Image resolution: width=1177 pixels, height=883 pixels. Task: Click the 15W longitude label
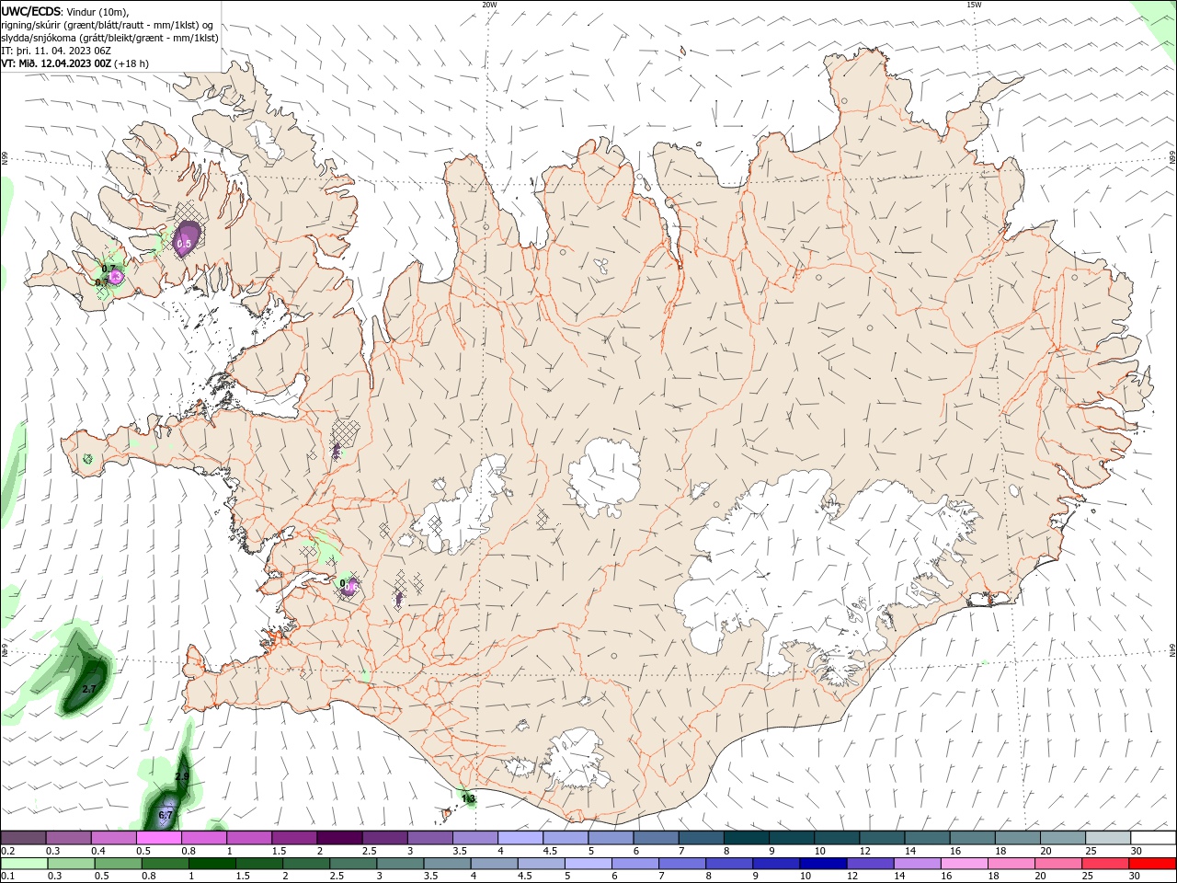(974, 5)
